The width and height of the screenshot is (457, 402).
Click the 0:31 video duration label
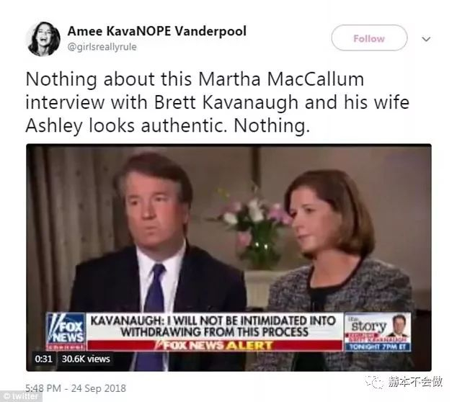(x=44, y=358)
